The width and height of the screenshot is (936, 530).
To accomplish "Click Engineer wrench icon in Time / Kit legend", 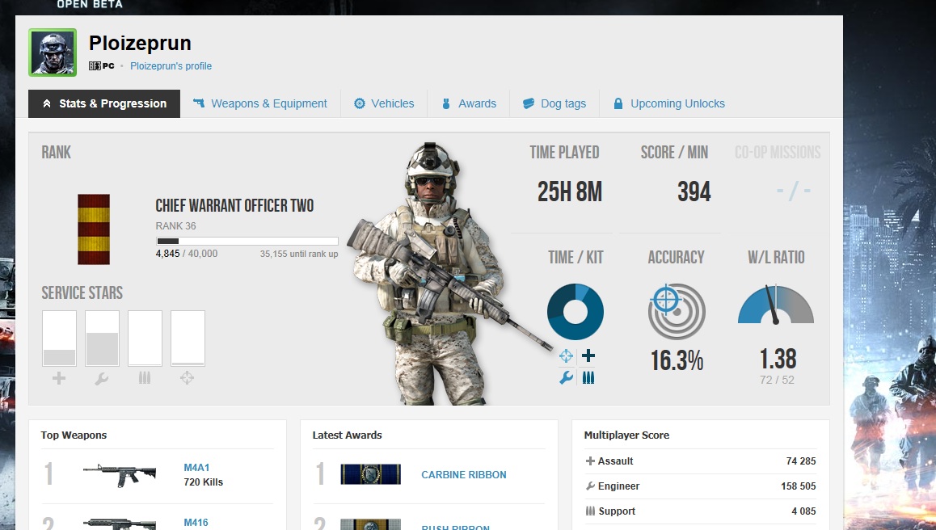I will pos(566,378).
